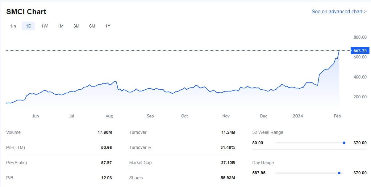Click the Feb label on the time axis
The width and height of the screenshot is (371, 187).
[337, 116]
